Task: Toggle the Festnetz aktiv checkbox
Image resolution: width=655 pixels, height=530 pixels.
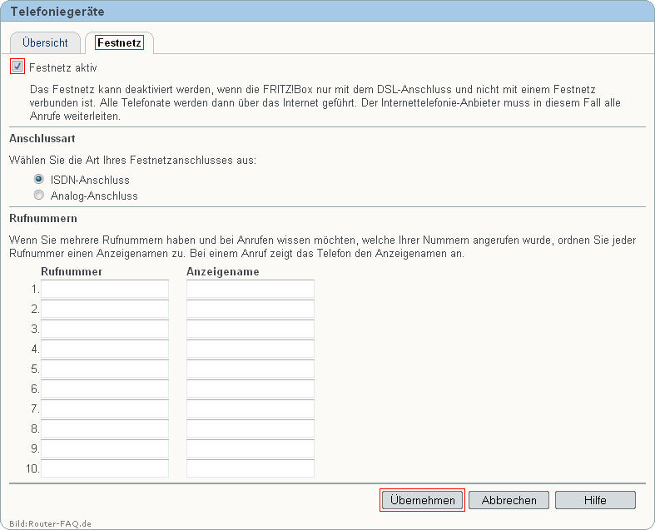Action: [x=17, y=67]
